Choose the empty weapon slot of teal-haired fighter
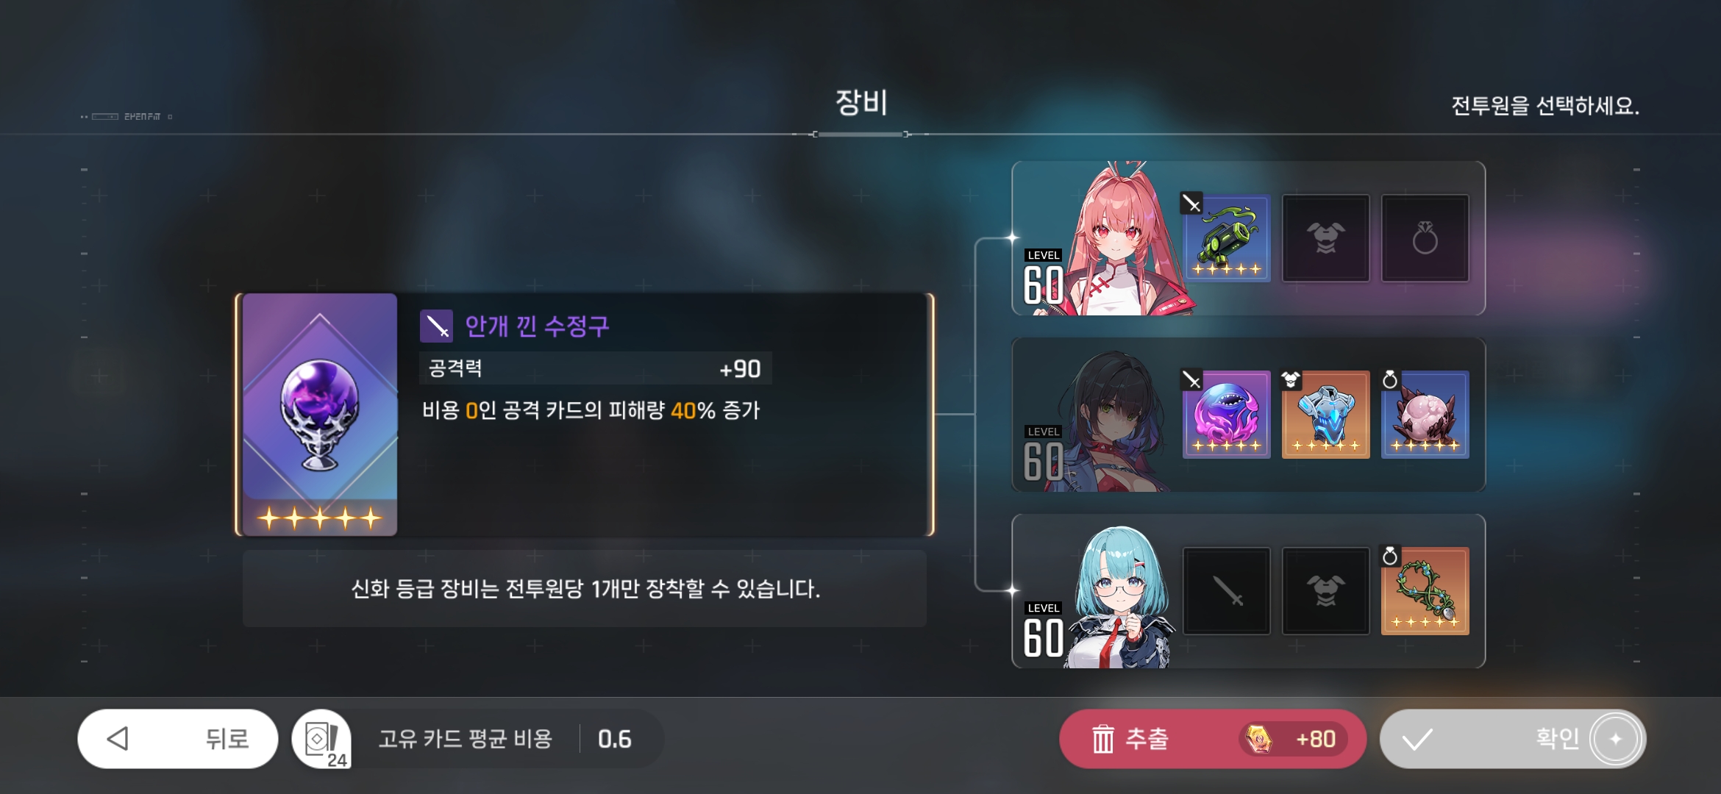 [x=1226, y=590]
